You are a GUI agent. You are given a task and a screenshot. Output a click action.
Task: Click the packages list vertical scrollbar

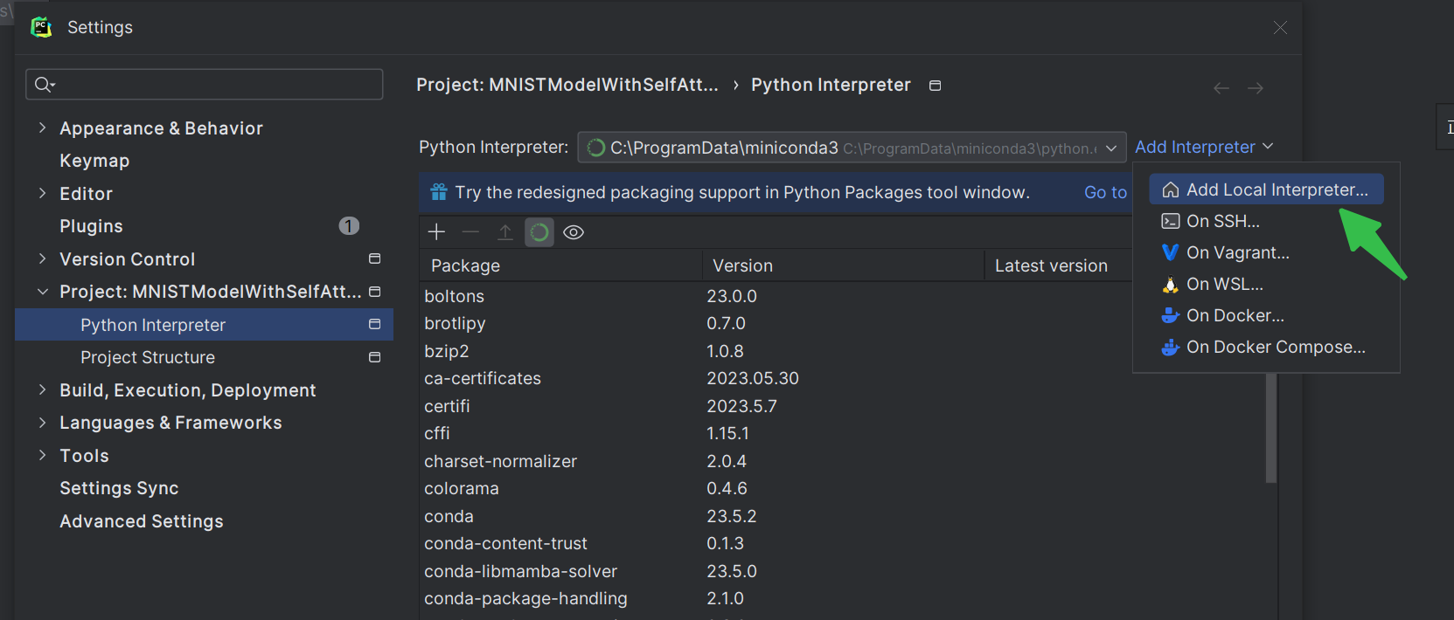pyautogui.click(x=1271, y=428)
